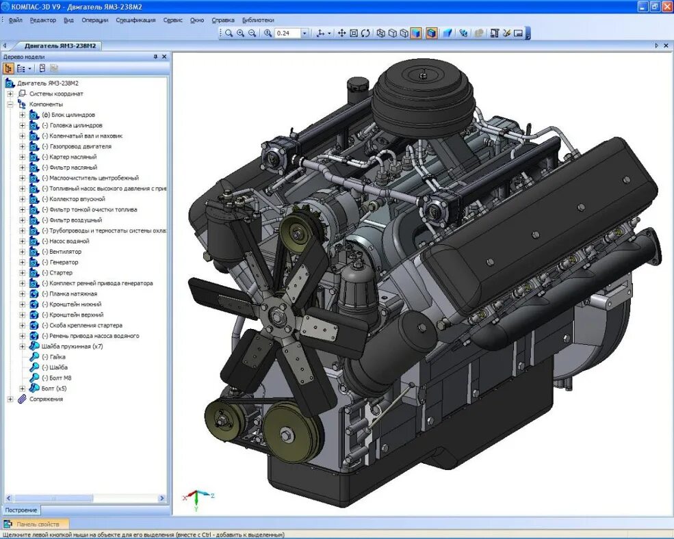
Task: Switch to wireframe display mode
Action: pos(381,33)
